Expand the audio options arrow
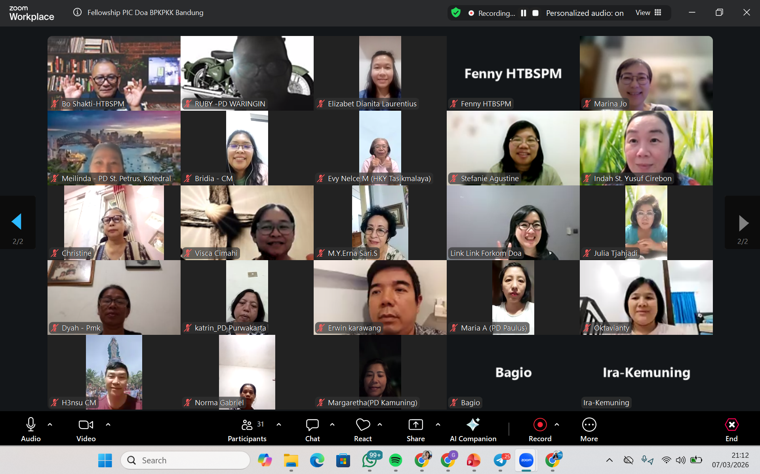760x474 pixels. (x=50, y=425)
